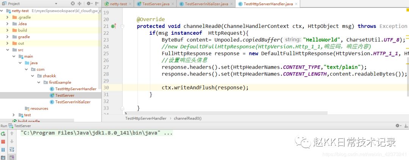Open the Project view dropdown
The height and width of the screenshot is (160, 409).
(x=56, y=4)
